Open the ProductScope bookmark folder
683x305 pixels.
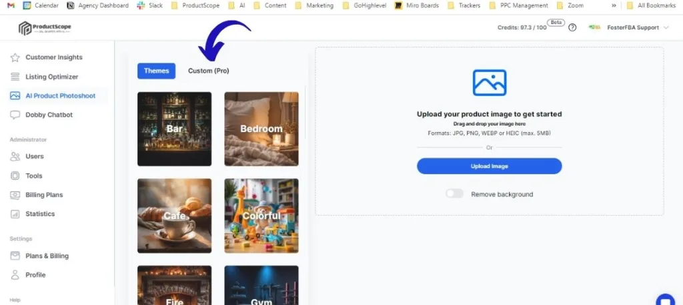[195, 5]
